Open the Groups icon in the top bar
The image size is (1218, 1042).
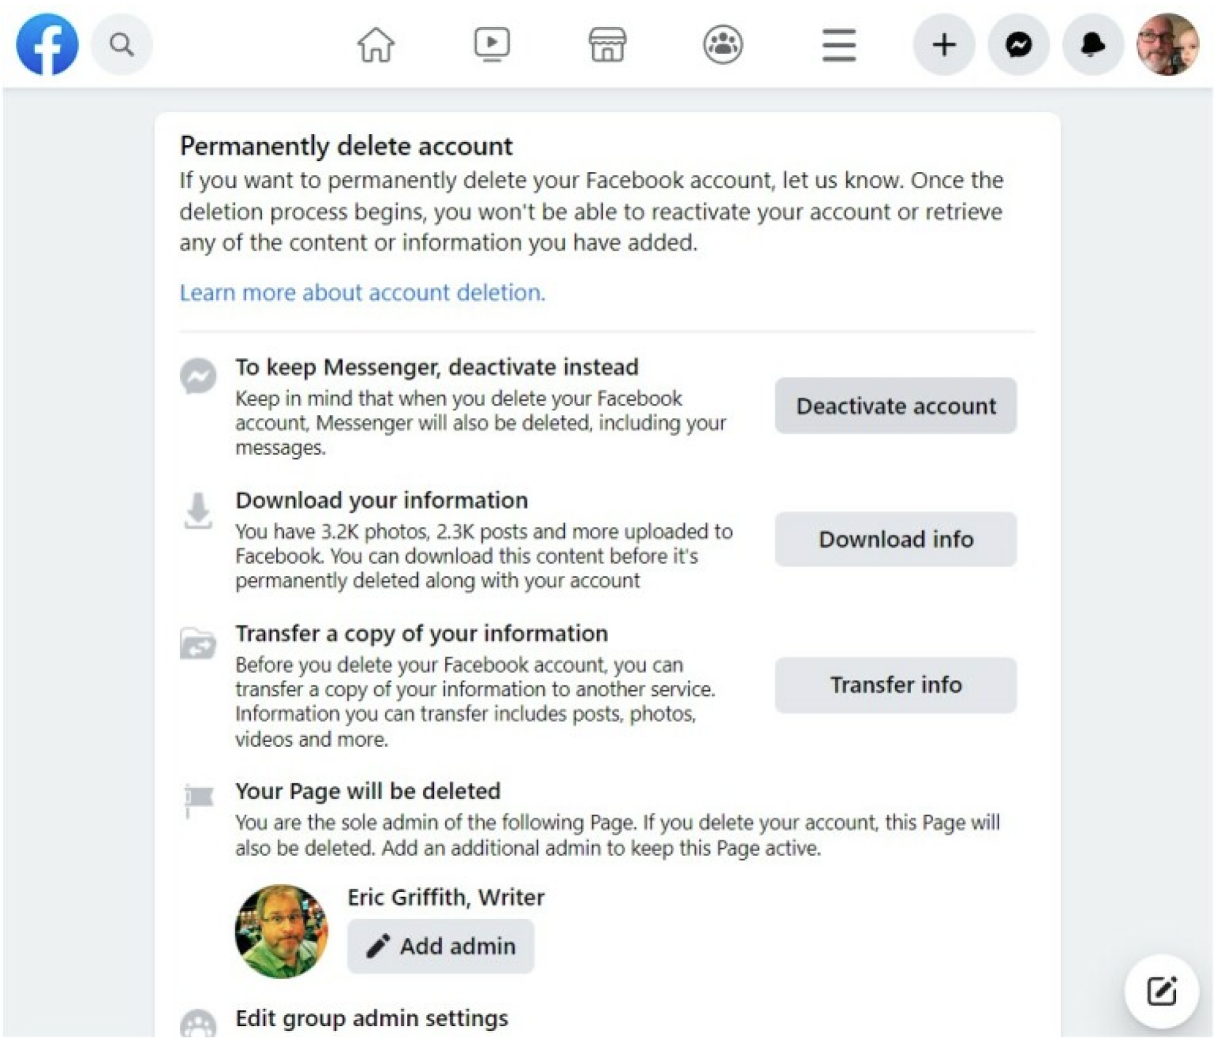tap(723, 44)
